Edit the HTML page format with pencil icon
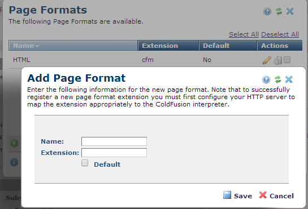The image size is (308, 209). [267, 60]
